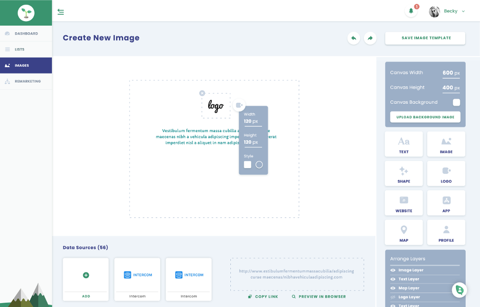This screenshot has height=307, width=480.
Task: Click Becky's profile avatar
Action: click(434, 12)
